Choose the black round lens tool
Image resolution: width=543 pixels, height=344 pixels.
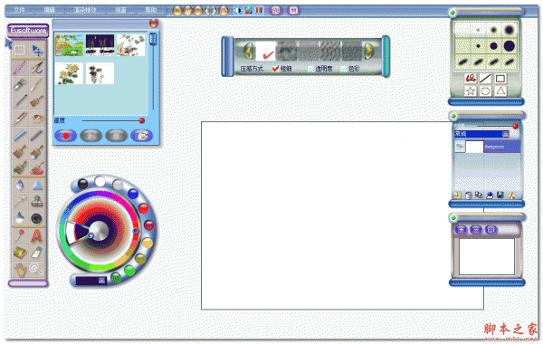[x=37, y=218]
